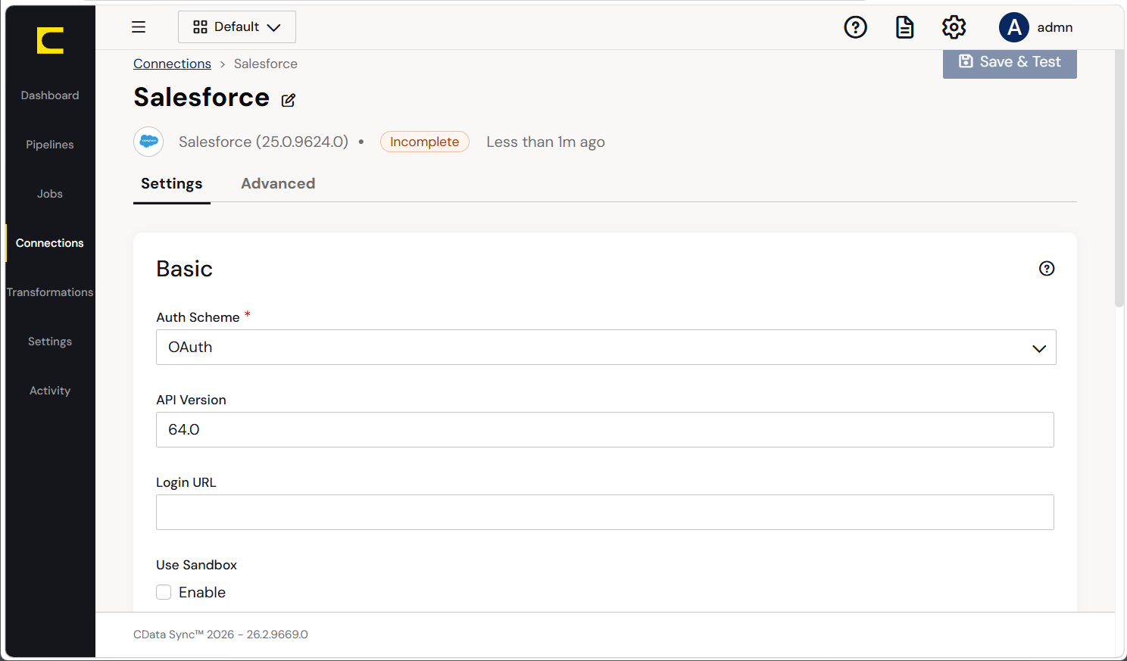Select the Settings tab

coord(172,184)
